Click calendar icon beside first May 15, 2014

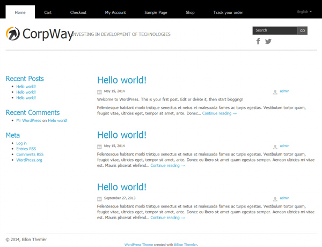(99, 92)
